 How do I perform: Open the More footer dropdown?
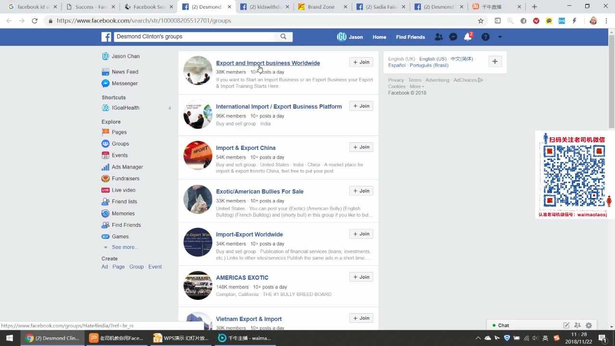pos(417,86)
